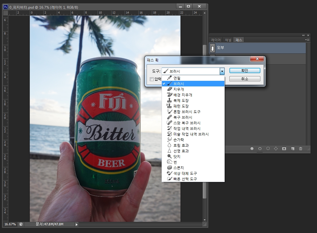This screenshot has width=317, height=233.
Task: Select 손가락 (Smudge) tool option
Action: click(193, 140)
